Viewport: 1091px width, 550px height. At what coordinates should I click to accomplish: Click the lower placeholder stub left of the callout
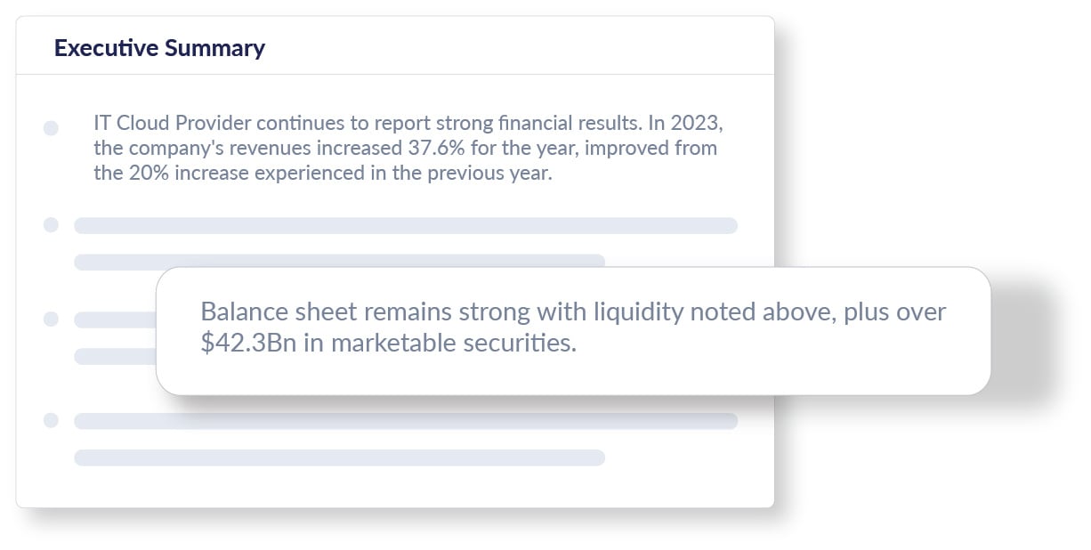(x=115, y=356)
